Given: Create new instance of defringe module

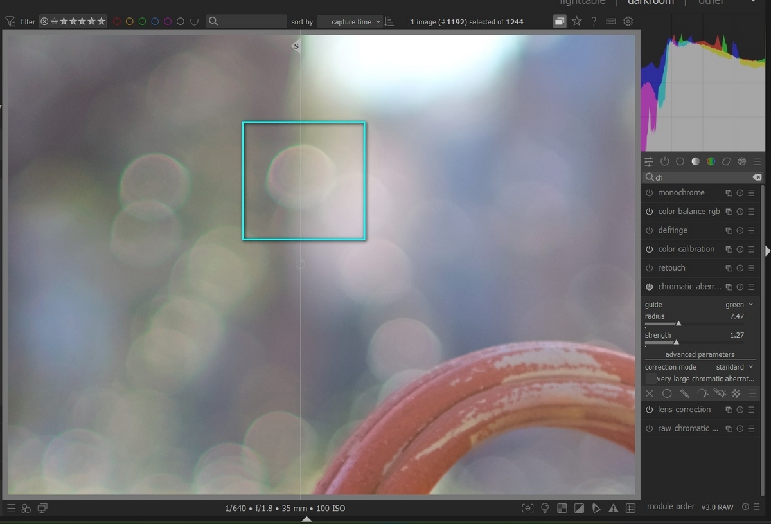Looking at the screenshot, I should tap(729, 230).
